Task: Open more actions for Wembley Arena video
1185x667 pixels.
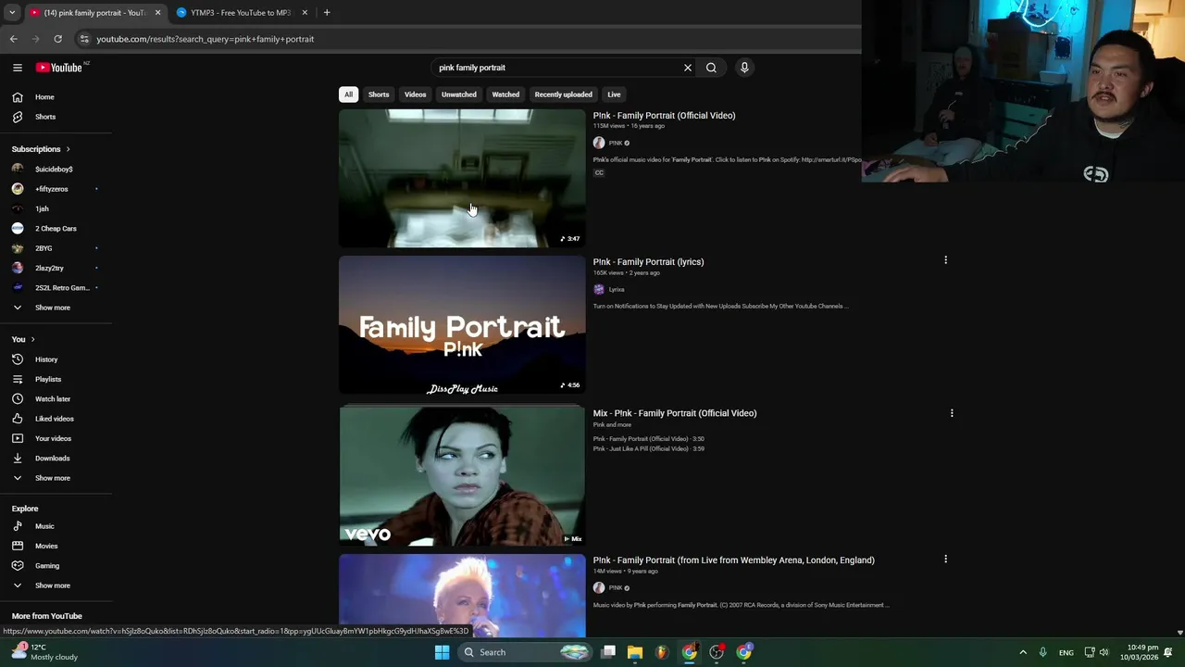Action: (945, 560)
